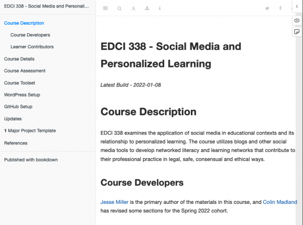Open the search magnifier icon
The image size is (303, 225).
119,8
